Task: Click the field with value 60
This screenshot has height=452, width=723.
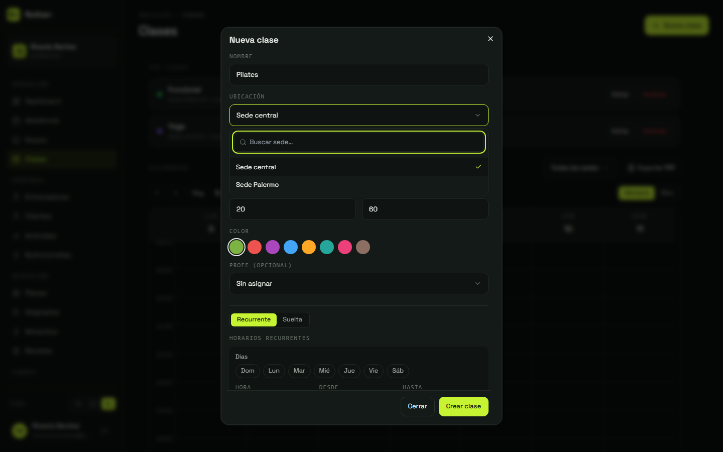Action: coord(425,209)
